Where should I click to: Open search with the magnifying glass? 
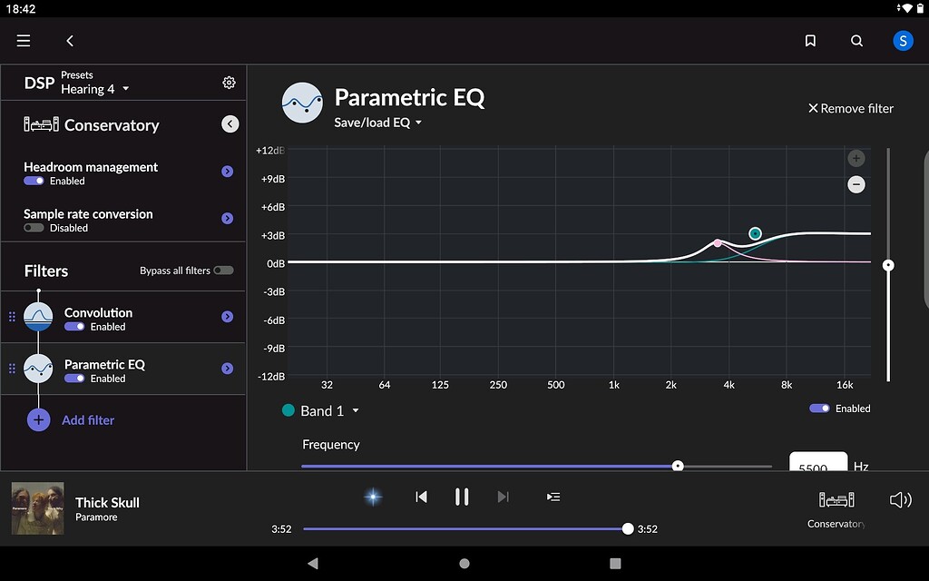856,40
